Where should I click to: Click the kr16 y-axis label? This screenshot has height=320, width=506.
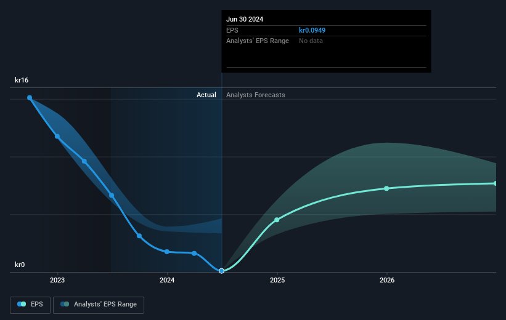(x=22, y=80)
